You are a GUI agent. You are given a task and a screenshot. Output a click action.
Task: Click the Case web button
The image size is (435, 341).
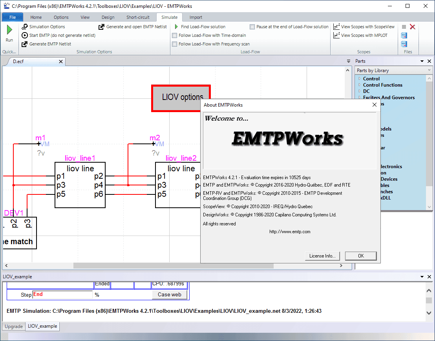click(x=170, y=294)
